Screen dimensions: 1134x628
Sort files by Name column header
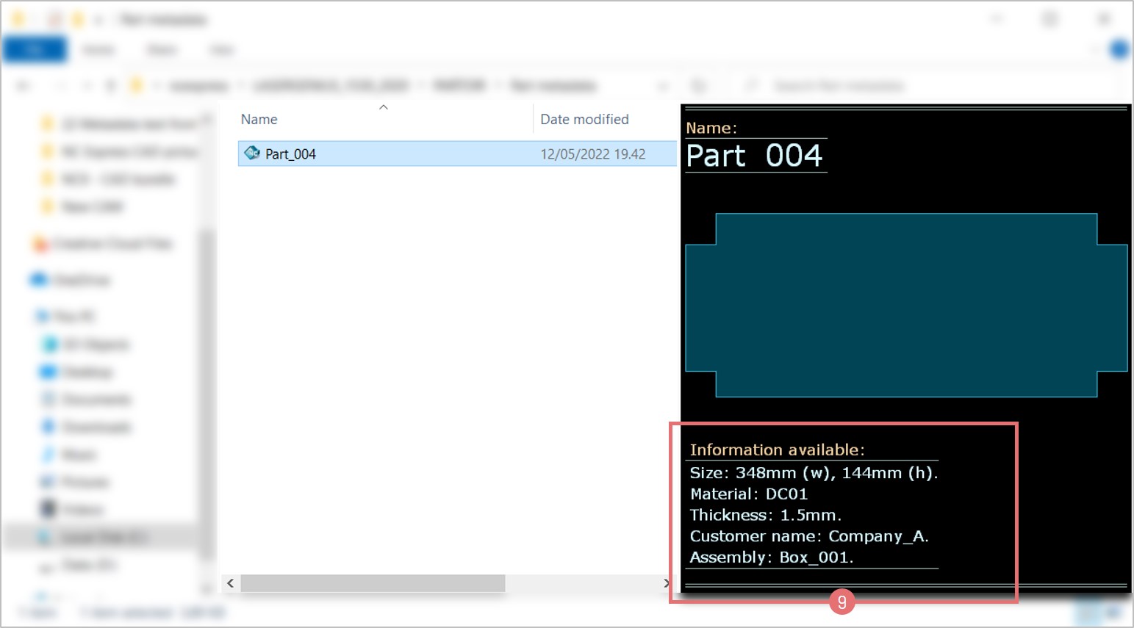pos(259,119)
